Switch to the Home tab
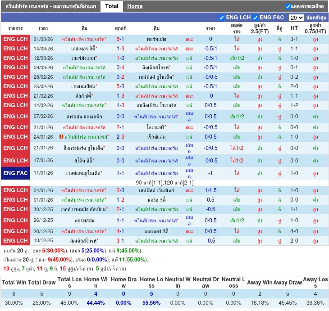Image resolution: width=329 pixels, height=311 pixels. pyautogui.click(x=135, y=6)
